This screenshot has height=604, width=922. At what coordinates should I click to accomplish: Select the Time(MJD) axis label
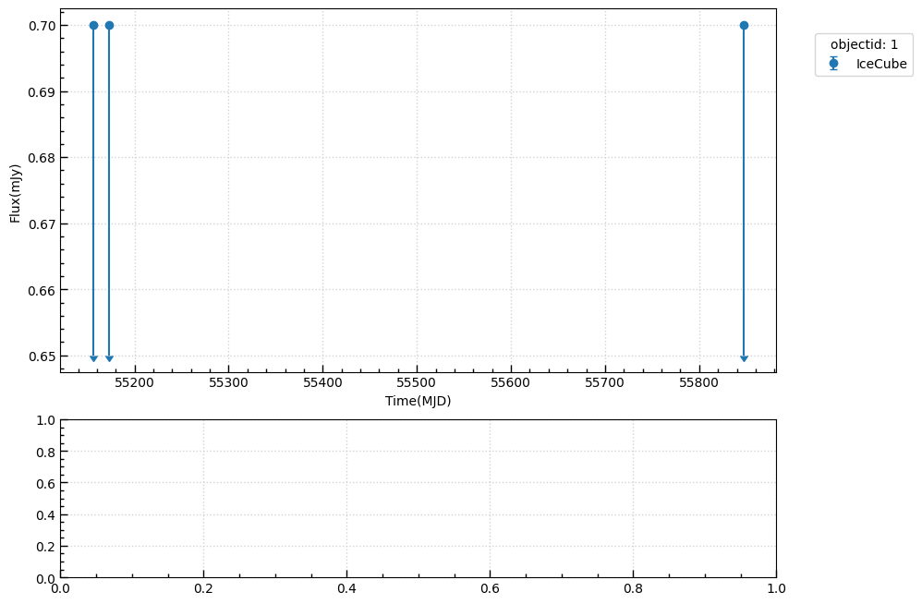[418, 399]
